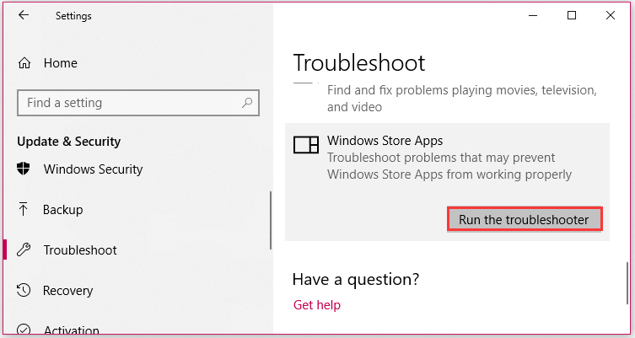
Task: Close the Settings window
Action: [x=611, y=15]
